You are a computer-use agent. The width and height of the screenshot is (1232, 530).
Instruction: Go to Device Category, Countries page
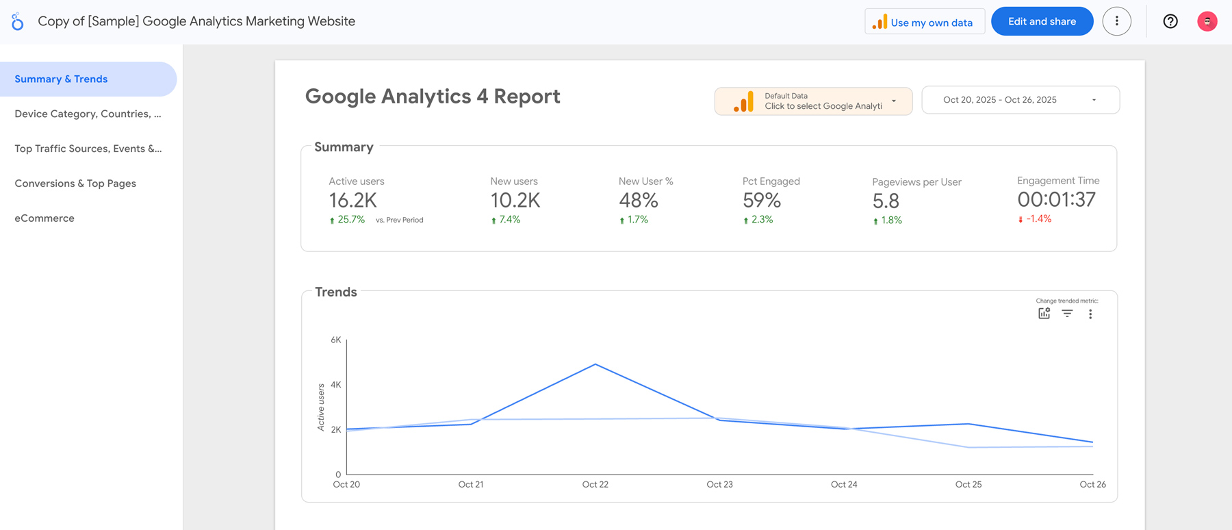pos(88,114)
